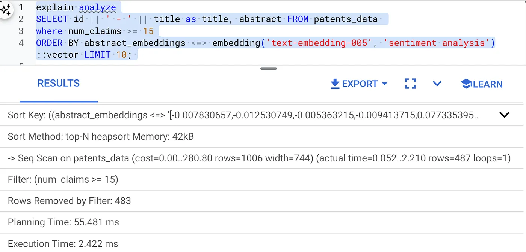Click the 'text-embedding-005' string in the query

pos(319,43)
